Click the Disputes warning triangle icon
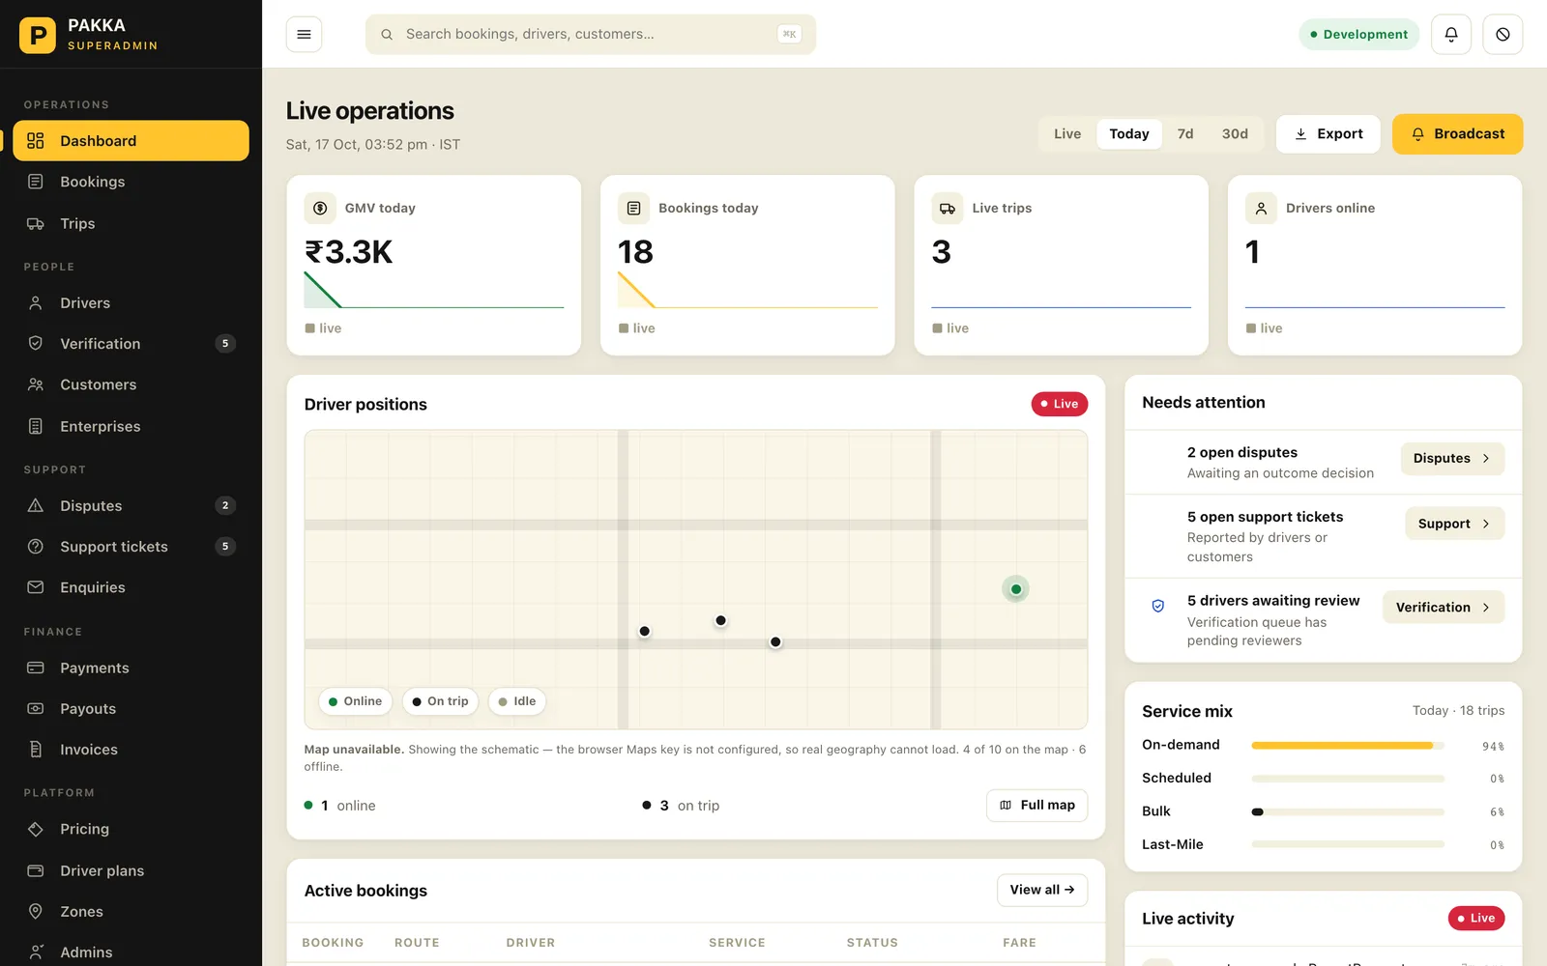 [x=36, y=505]
